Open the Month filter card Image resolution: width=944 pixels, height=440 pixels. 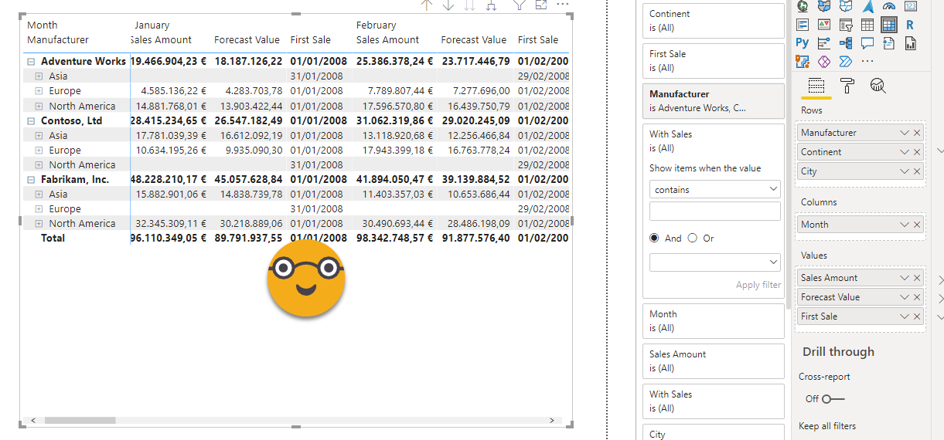714,321
